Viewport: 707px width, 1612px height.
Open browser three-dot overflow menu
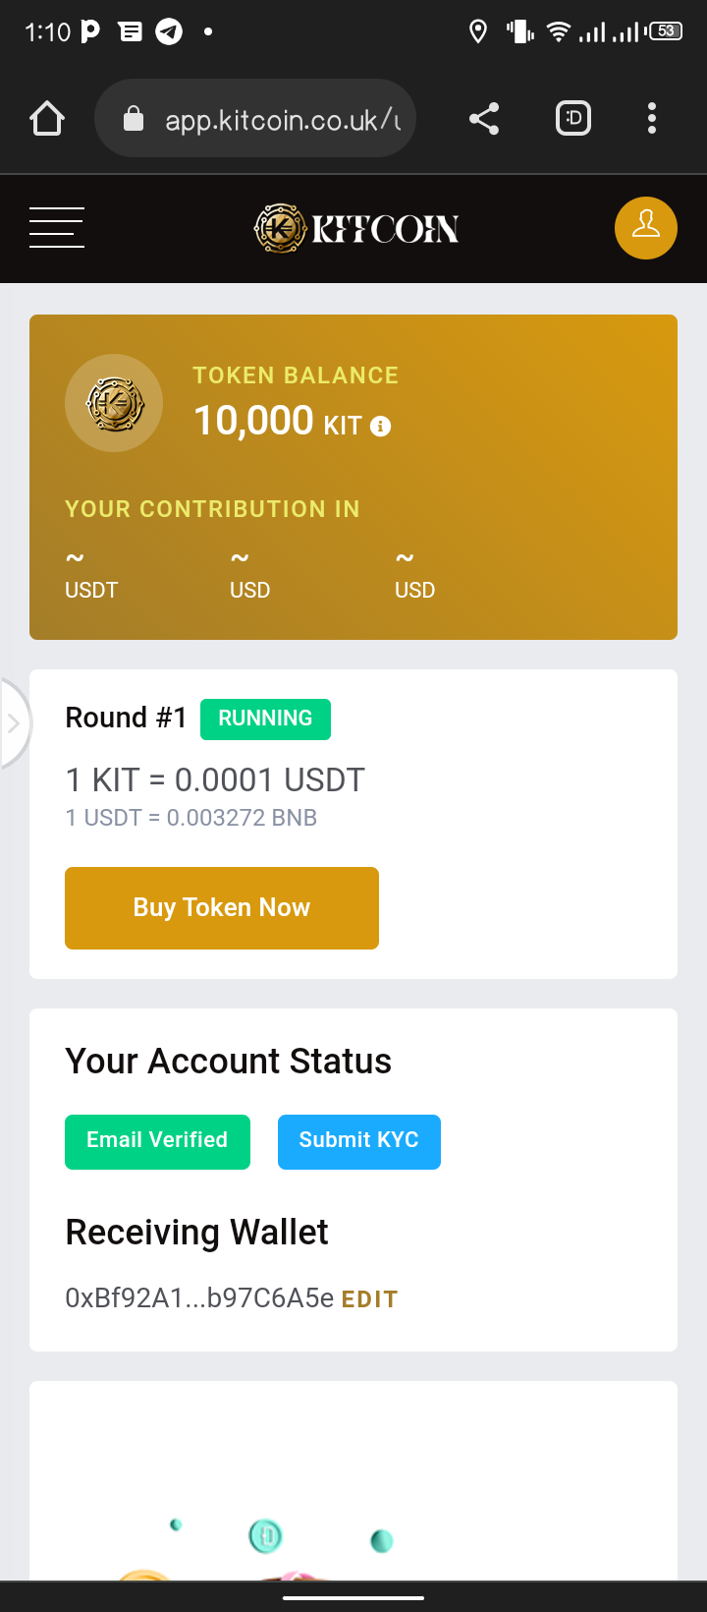pyautogui.click(x=652, y=119)
